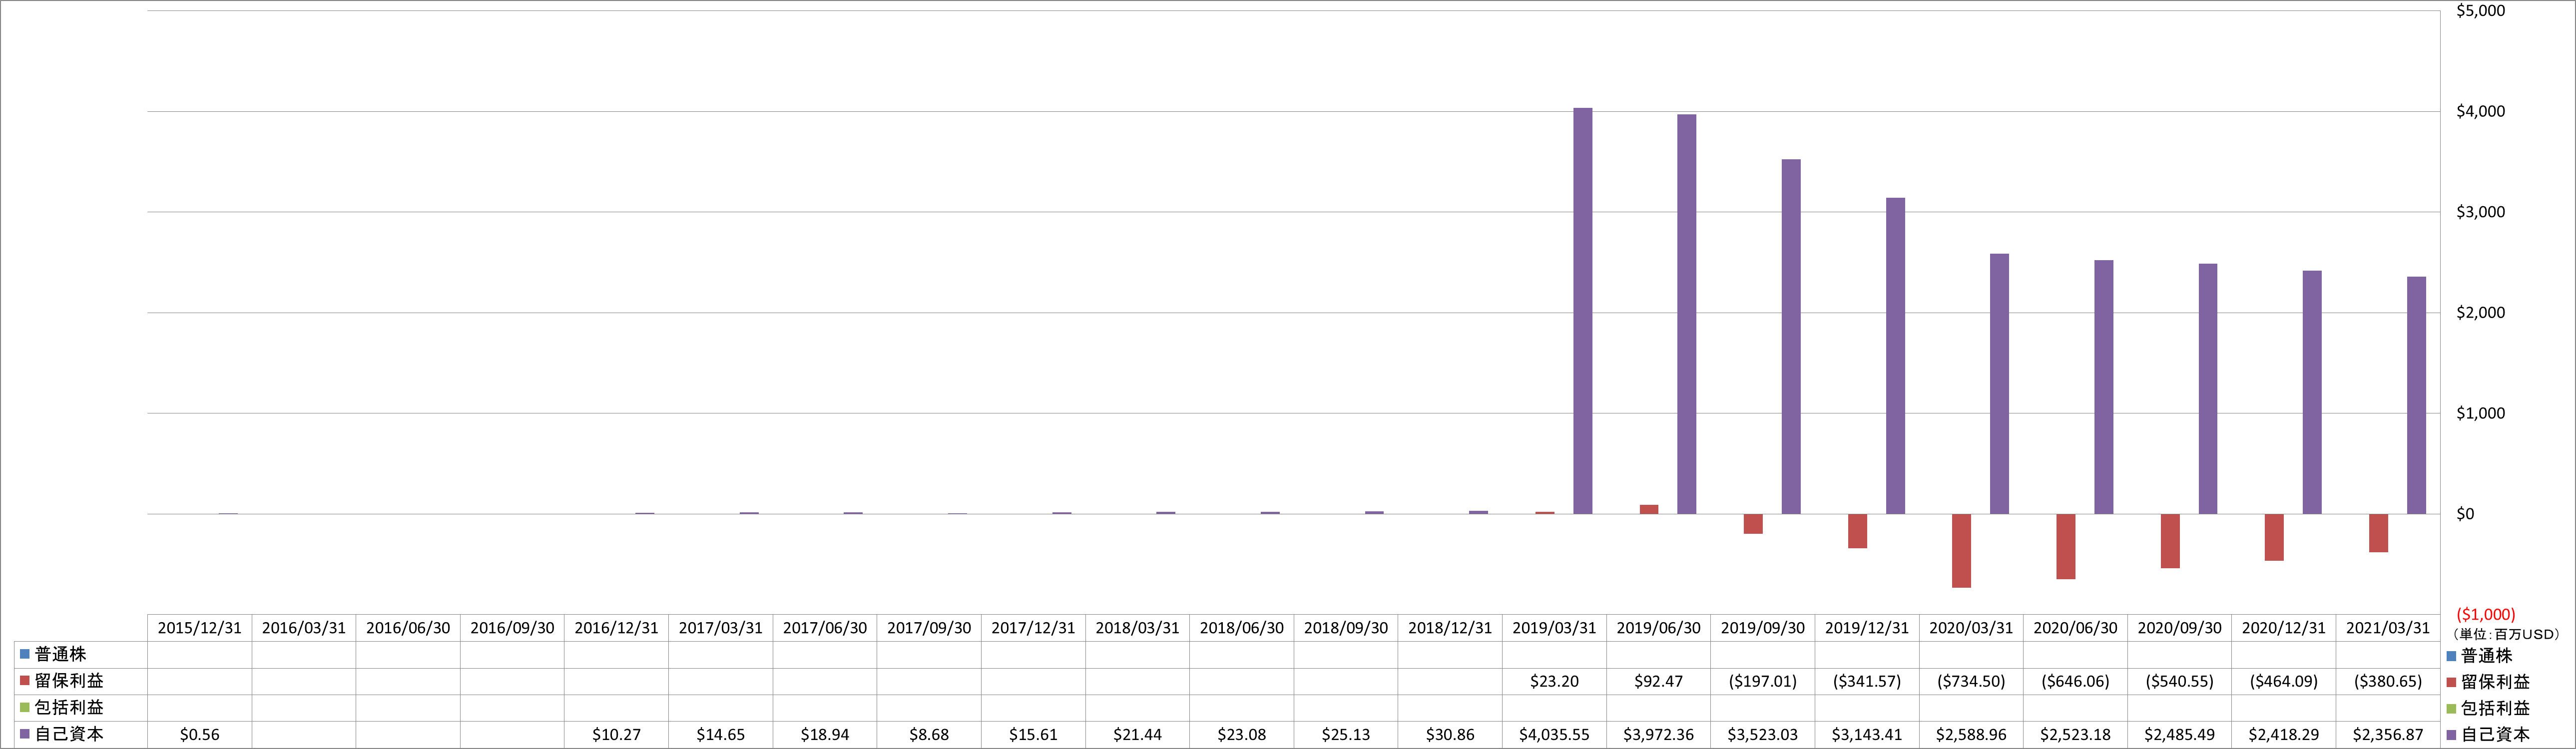Select the $3,523.03 自己資本 cell
Viewport: 2576px width, 749px height.
(1763, 735)
